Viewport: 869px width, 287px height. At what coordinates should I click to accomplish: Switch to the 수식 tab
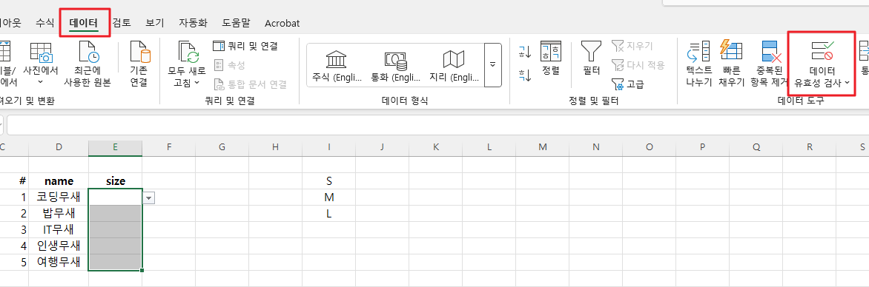[x=45, y=23]
